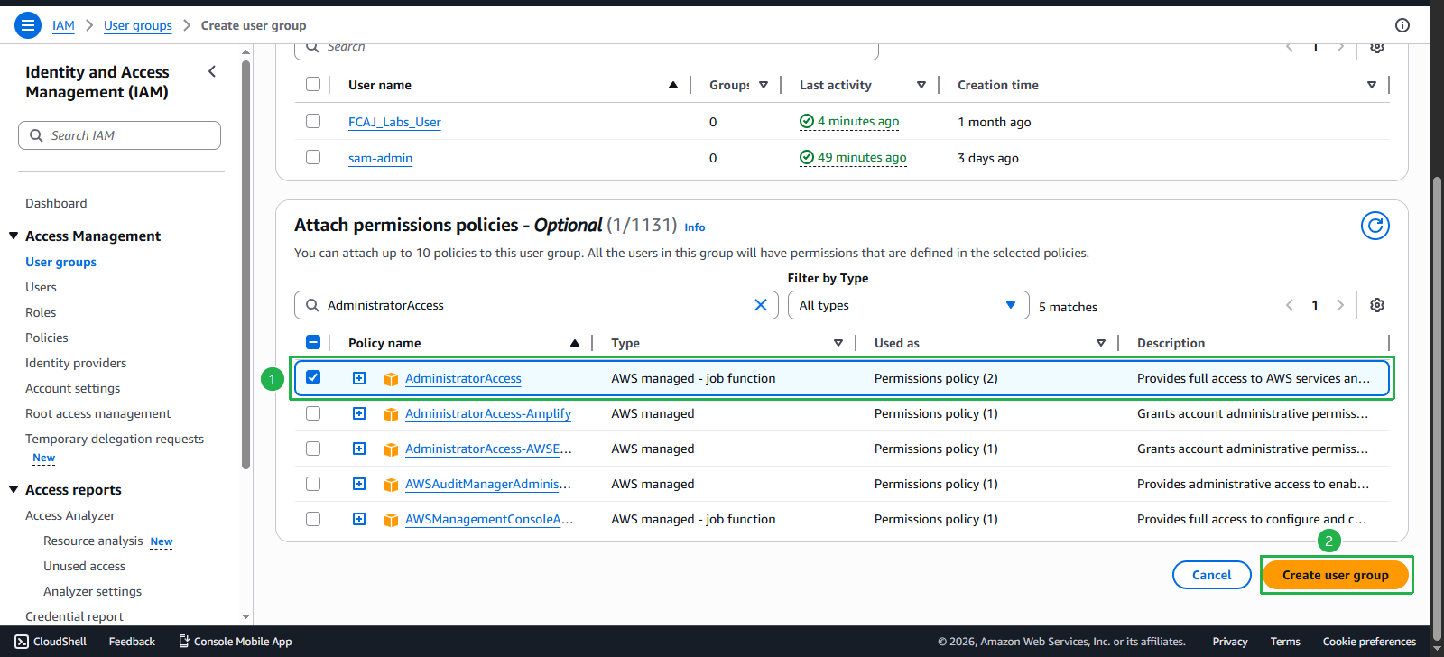The image size is (1444, 657).
Task: Go to next page of policies
Action: (x=1340, y=305)
